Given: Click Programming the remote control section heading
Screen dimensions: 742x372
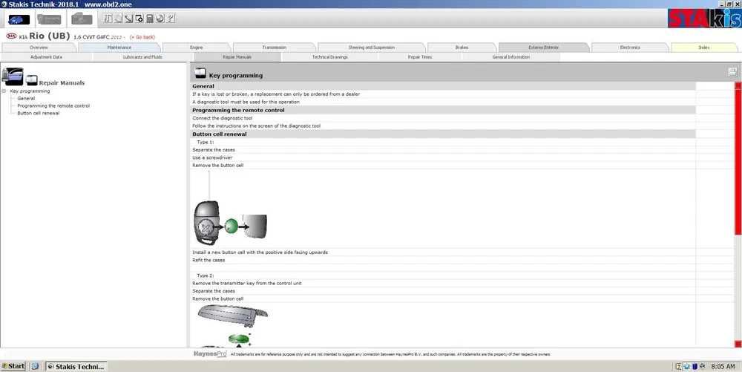Looking at the screenshot, I should 238,110.
